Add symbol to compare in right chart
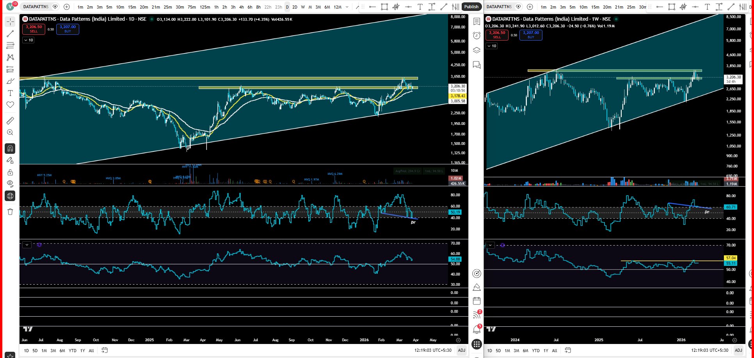The width and height of the screenshot is (754, 358). [x=530, y=7]
